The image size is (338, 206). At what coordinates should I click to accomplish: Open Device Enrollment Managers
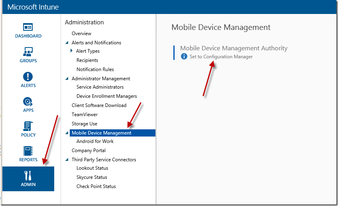pos(107,96)
